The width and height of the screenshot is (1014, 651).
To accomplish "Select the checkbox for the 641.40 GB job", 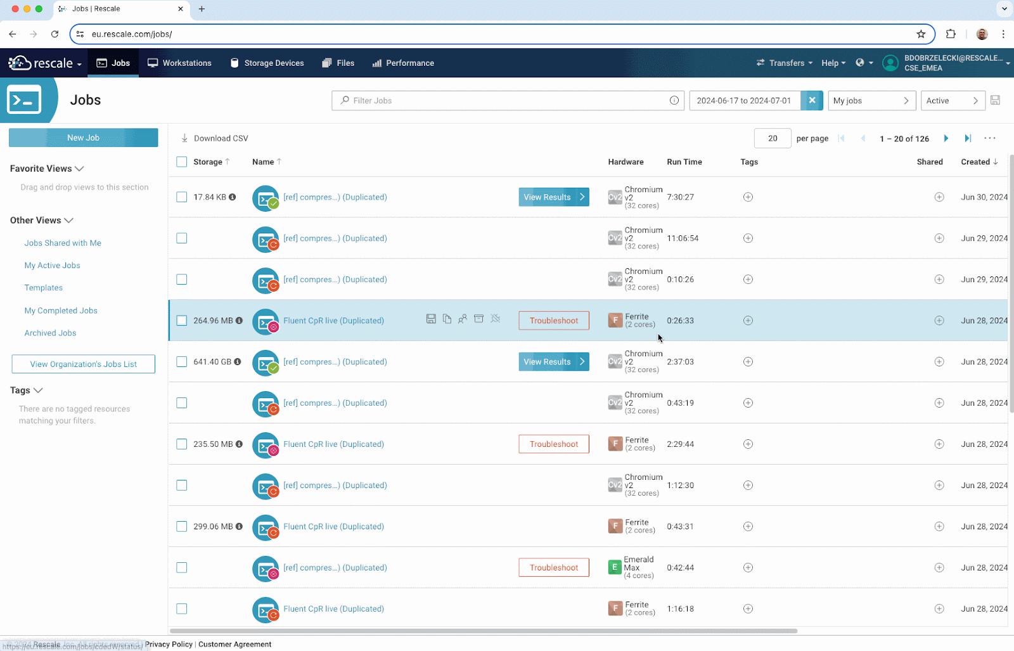I will click(182, 362).
